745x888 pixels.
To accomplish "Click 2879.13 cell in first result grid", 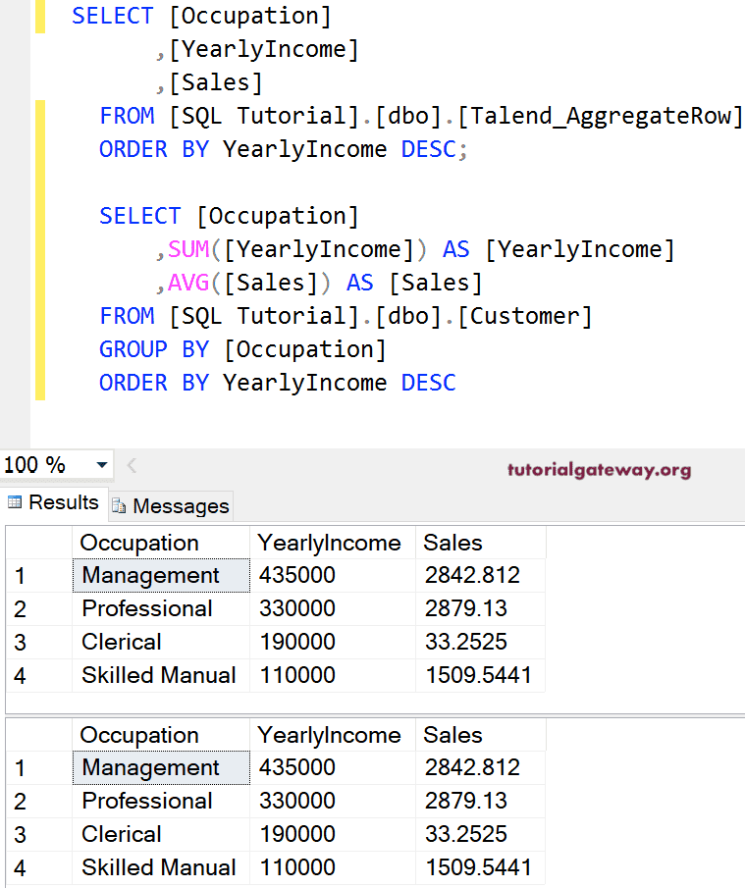I will click(x=466, y=608).
